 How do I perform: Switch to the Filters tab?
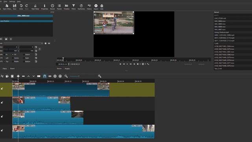tap(5, 69)
